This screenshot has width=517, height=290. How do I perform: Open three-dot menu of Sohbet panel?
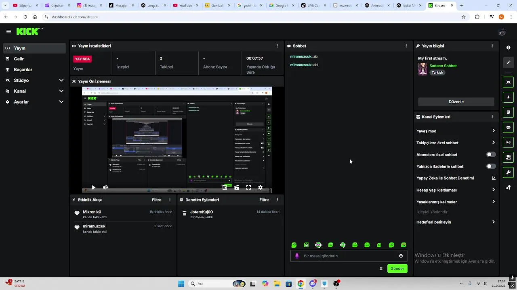406,46
